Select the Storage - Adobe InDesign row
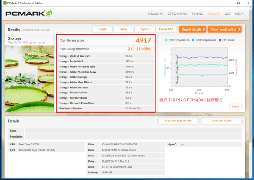This screenshot has height=180, width=254. click(x=106, y=77)
